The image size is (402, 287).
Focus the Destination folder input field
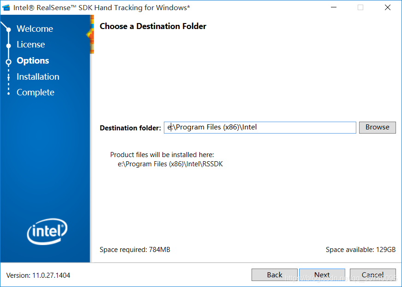pyautogui.click(x=260, y=128)
